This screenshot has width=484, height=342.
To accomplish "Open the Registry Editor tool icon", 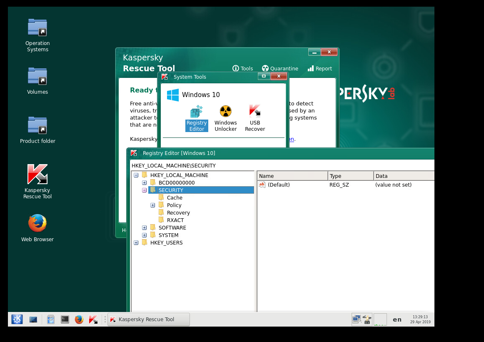I will click(197, 118).
